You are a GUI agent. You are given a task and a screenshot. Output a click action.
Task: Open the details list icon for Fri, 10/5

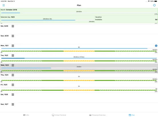tap(13, 85)
